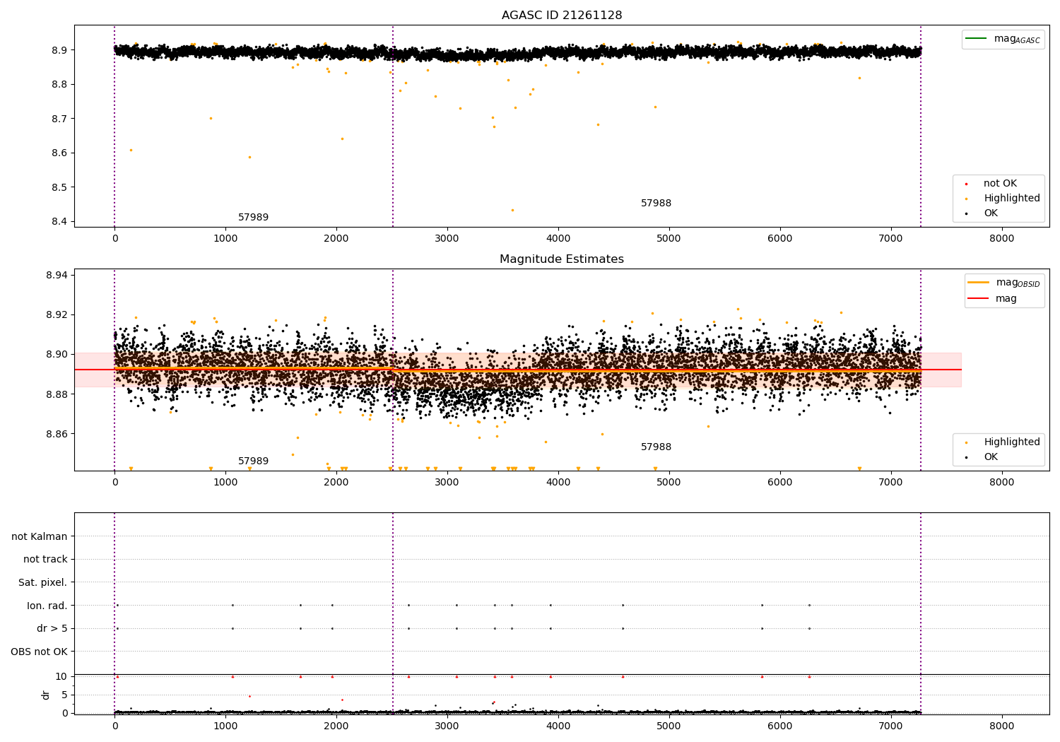This screenshot has height=742, width=1060.
Task: Click the 57988 label in Magnitude Estimates plot
Action: tap(656, 447)
